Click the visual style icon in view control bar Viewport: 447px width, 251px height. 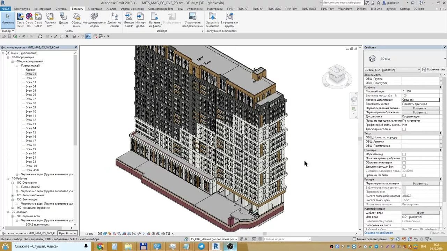click(x=105, y=234)
